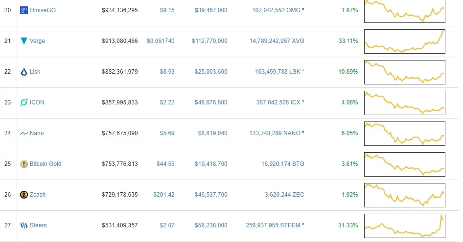
Task: Open the Verge coin page link
Action: tap(37, 41)
